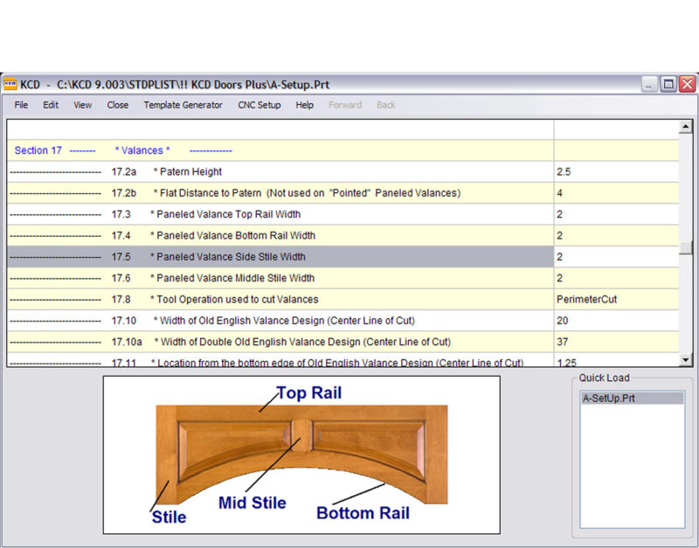Open the File menu
Viewport: 699px width, 548px height.
pyautogui.click(x=21, y=105)
